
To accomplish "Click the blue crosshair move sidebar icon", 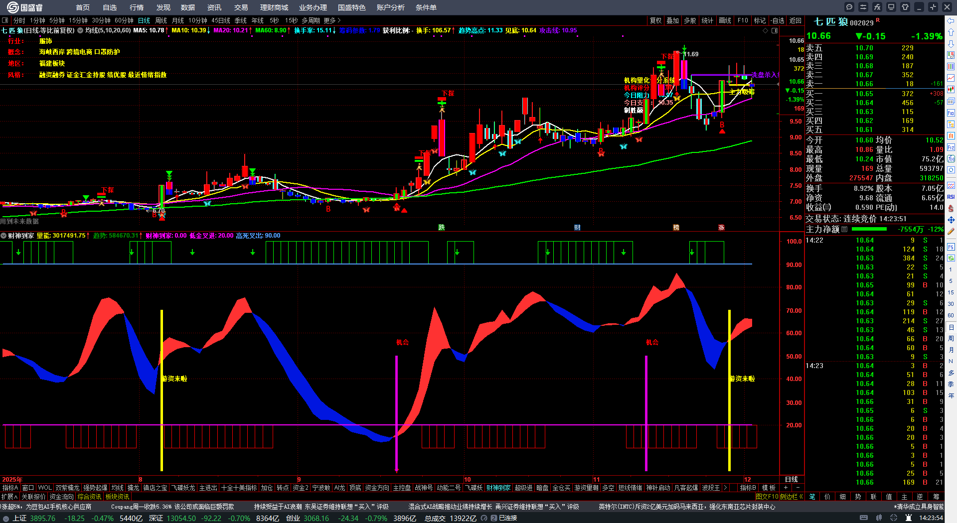I will point(951,220).
